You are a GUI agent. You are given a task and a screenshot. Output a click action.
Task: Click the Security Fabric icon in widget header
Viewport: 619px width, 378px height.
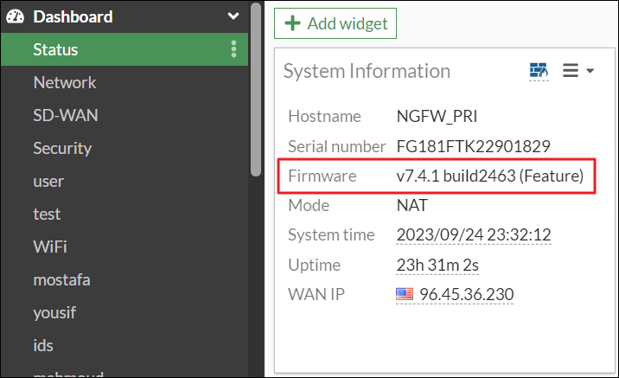539,71
